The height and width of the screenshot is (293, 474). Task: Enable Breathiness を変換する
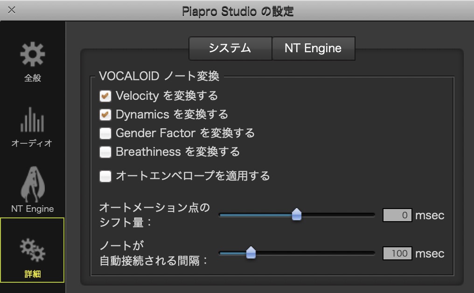(105, 152)
